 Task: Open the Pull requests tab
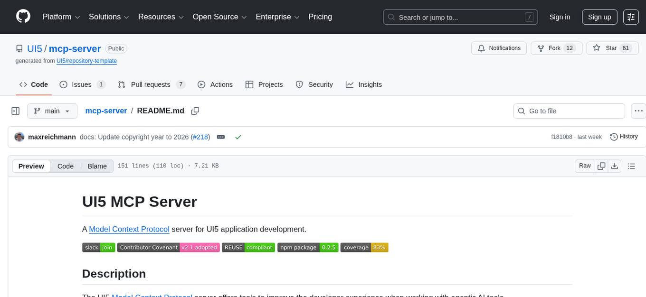click(151, 84)
